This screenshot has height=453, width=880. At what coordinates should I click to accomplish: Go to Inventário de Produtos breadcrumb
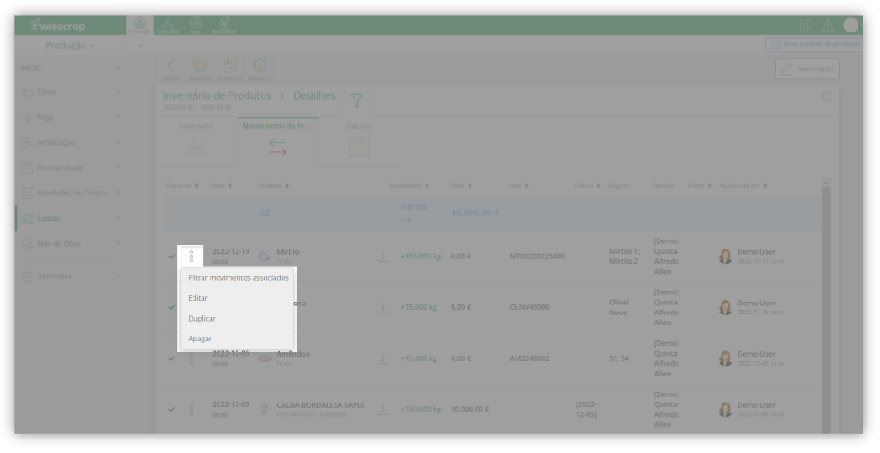217,95
